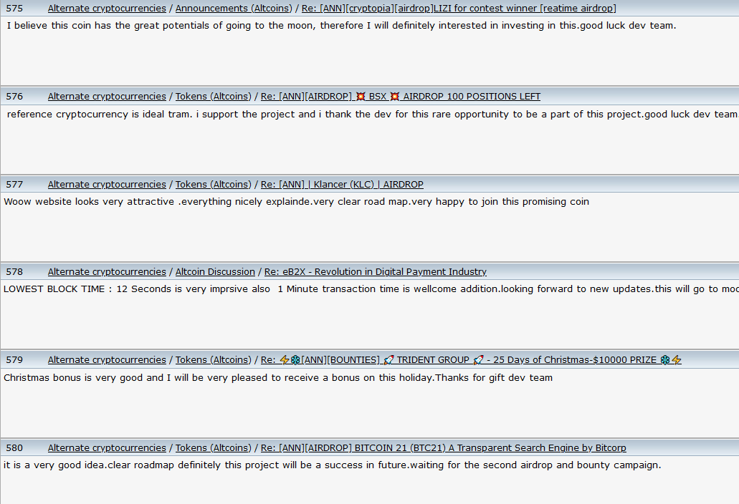Click Alternate cryptocurrencies link in post 578

(107, 272)
